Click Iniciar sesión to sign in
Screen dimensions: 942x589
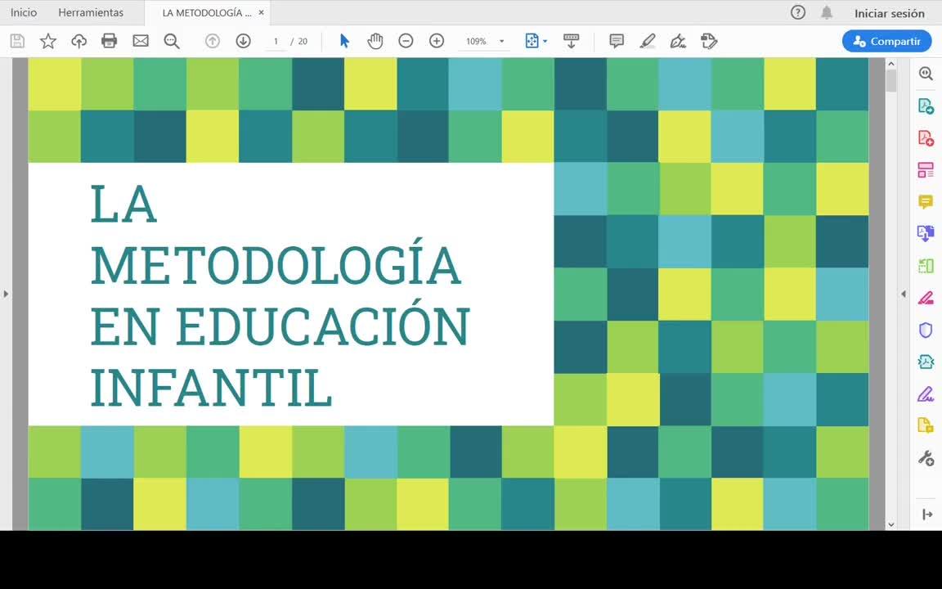(890, 13)
